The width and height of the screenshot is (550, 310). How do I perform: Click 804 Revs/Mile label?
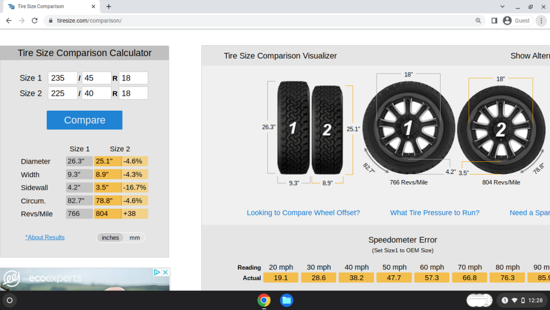(x=501, y=183)
